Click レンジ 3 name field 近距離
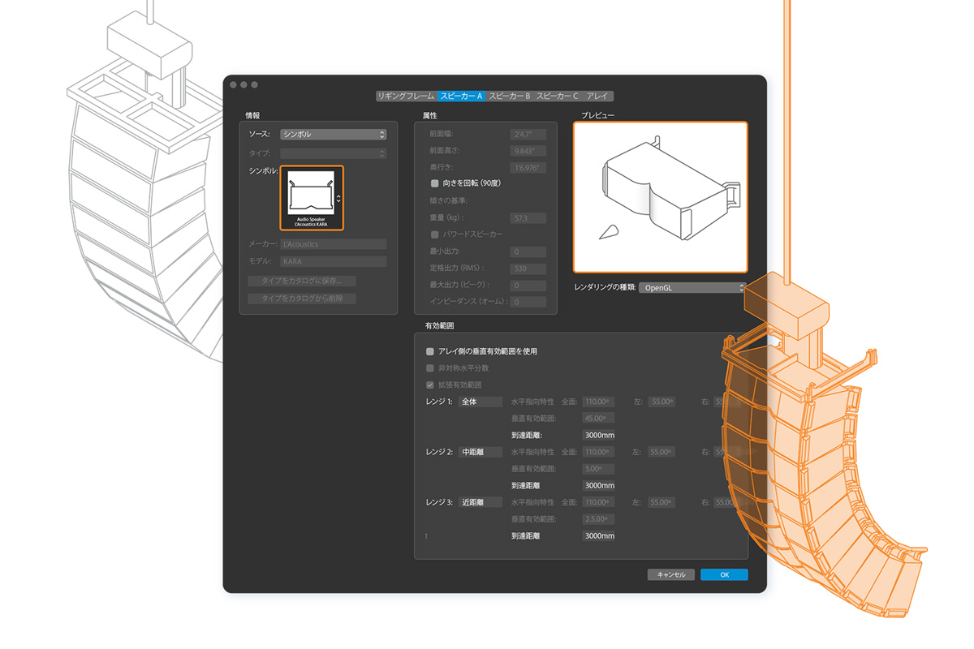 [480, 502]
